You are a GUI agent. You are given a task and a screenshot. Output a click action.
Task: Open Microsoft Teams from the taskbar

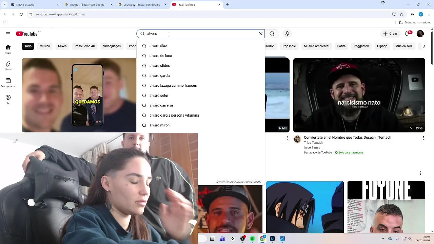(x=222, y=239)
